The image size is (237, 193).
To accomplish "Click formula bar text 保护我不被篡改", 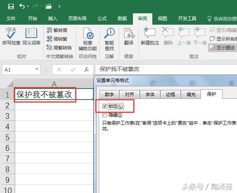I will coord(119,69).
